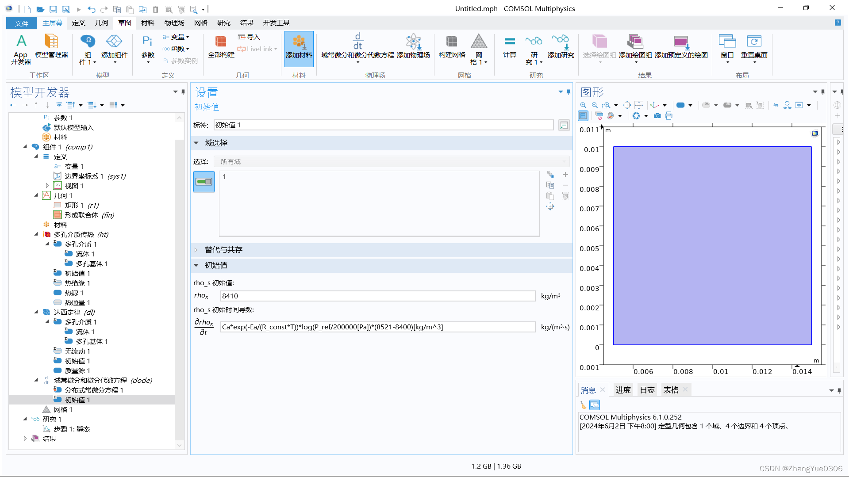The image size is (849, 477).
Task: Open a model with the folder icon
Action: 40,9
